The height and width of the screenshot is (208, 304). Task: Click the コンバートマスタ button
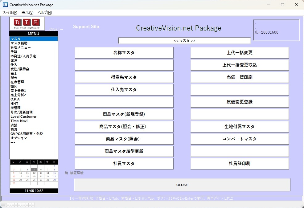coord(240,139)
